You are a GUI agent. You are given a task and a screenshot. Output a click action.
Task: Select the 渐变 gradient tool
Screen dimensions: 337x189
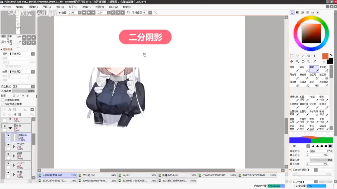(x=314, y=84)
